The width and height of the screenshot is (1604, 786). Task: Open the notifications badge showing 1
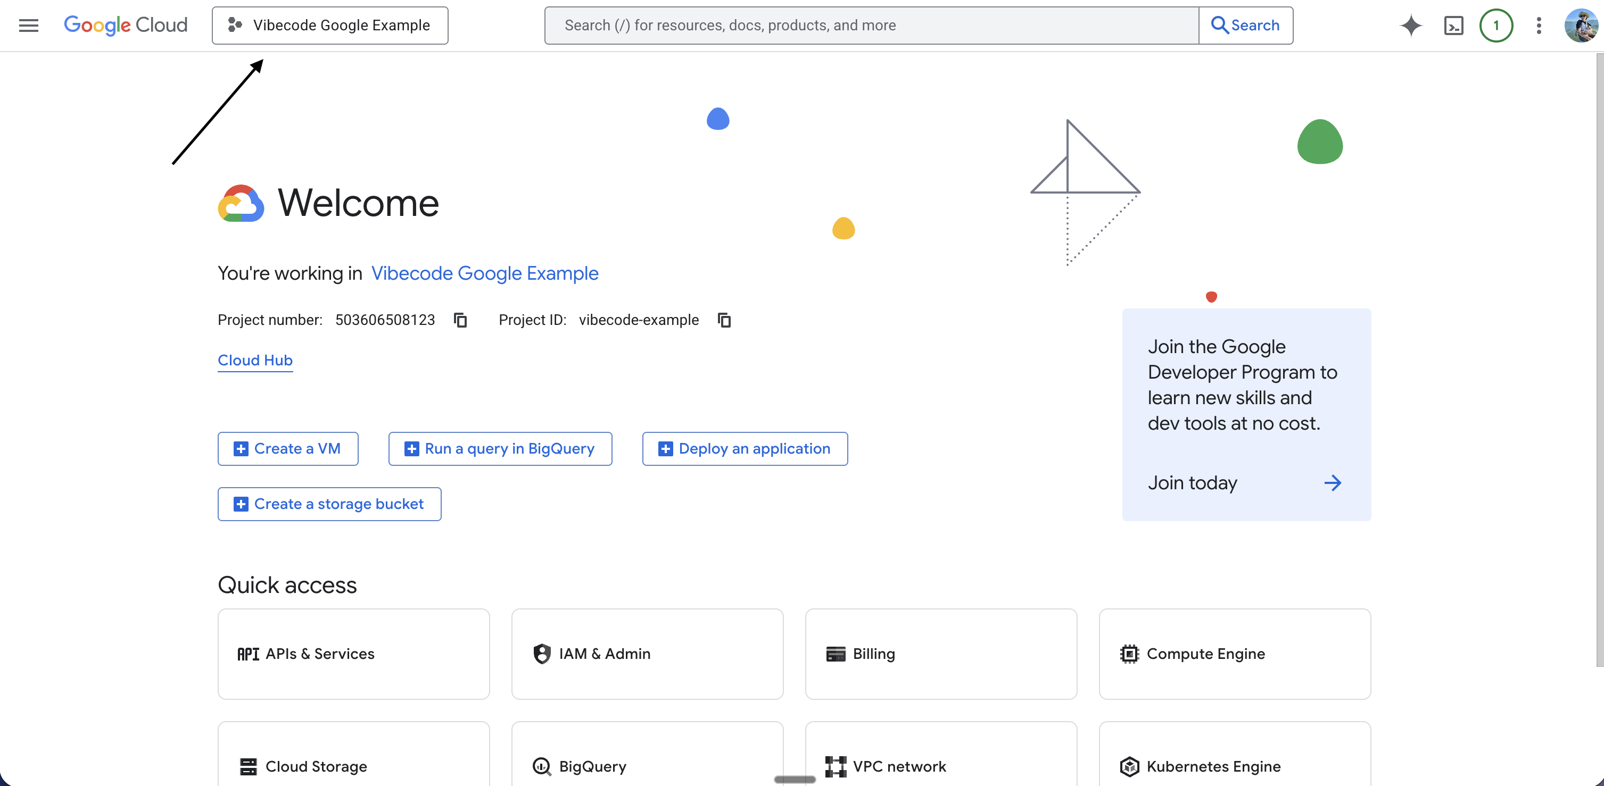click(1495, 26)
